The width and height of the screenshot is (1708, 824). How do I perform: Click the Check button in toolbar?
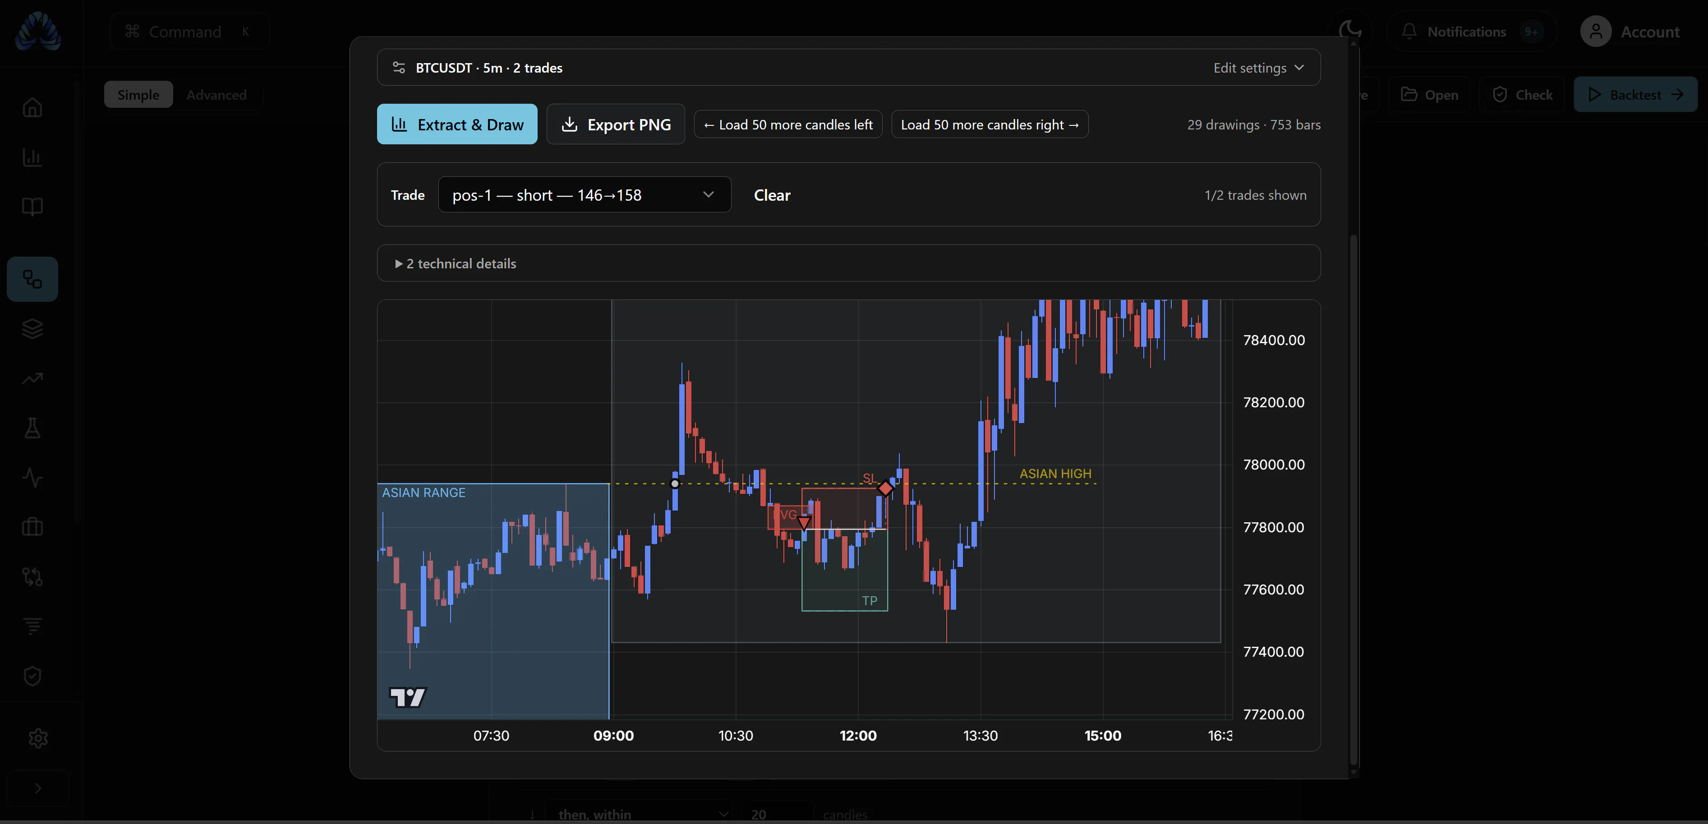pyautogui.click(x=1522, y=95)
